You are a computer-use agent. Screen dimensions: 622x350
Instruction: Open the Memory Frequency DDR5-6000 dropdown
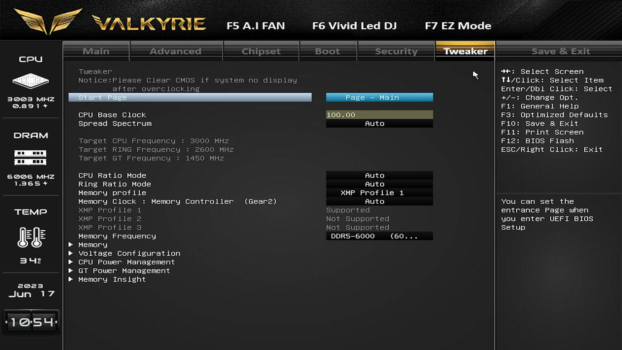click(x=379, y=236)
